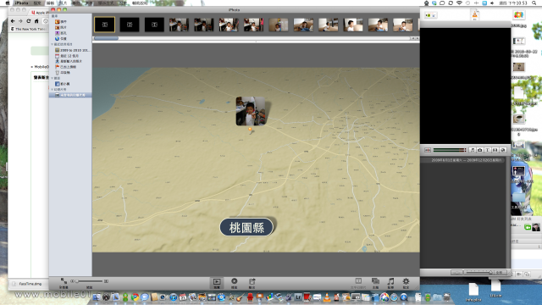Select the second black map slide thumbnail
The image size is (542, 305).
point(130,25)
